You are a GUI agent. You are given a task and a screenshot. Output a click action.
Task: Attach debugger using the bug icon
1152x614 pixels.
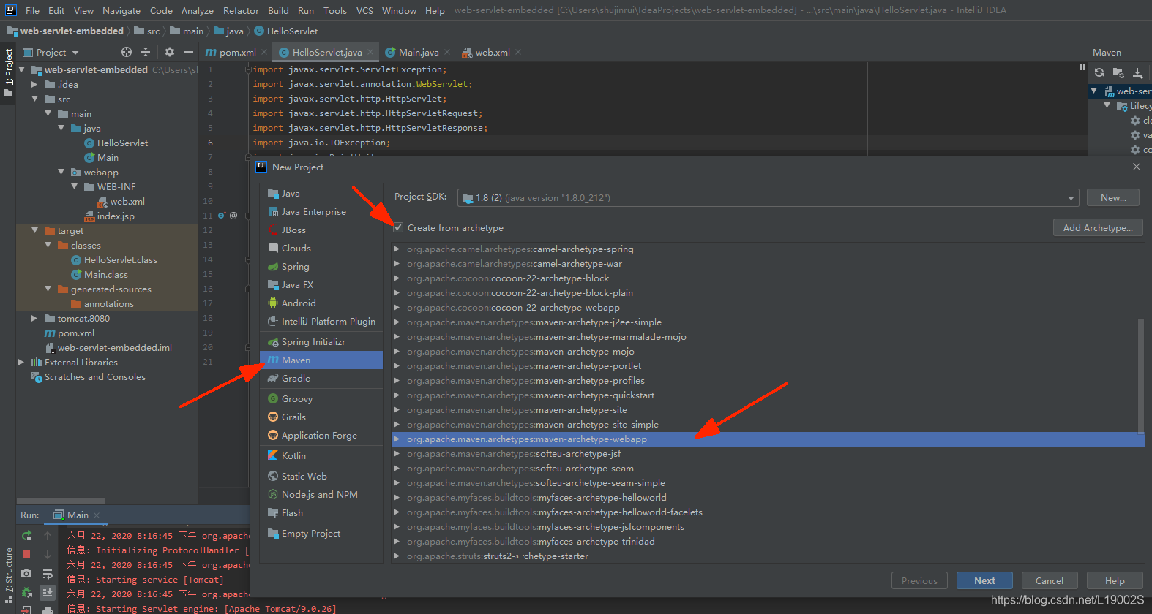26,592
